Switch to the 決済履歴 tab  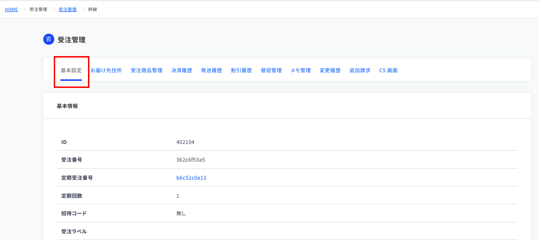pyautogui.click(x=182, y=70)
